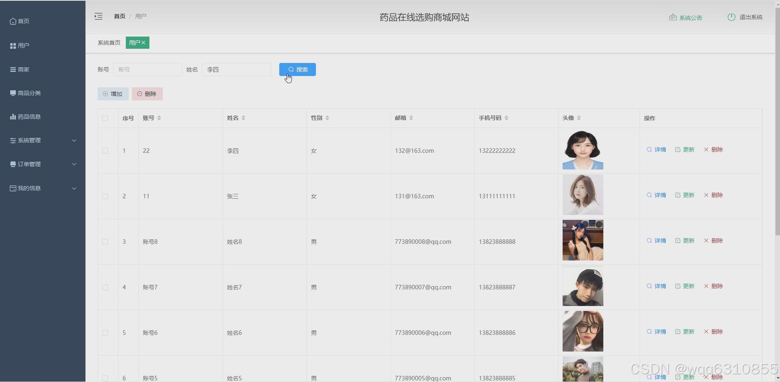
Task: Check the checkbox for row 姓名6
Action: [x=105, y=333]
